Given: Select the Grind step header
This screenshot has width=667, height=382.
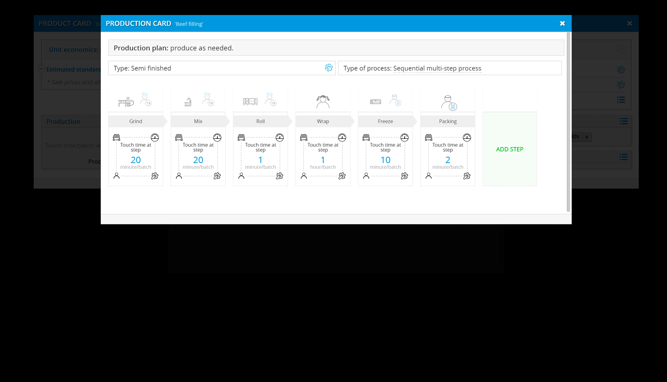Looking at the screenshot, I should tap(136, 121).
